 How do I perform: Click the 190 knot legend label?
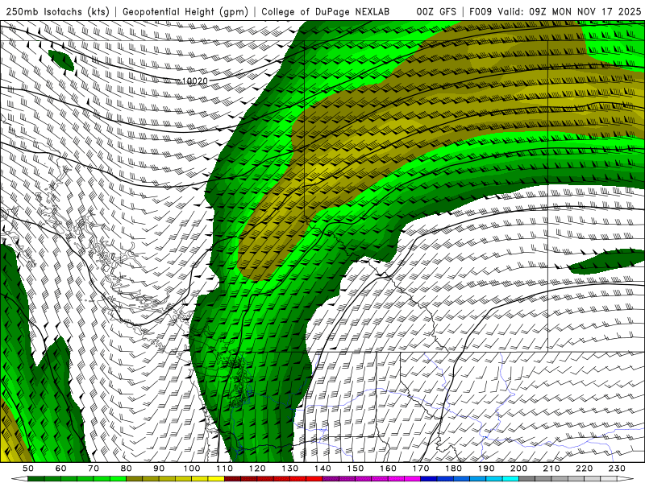point(486,469)
